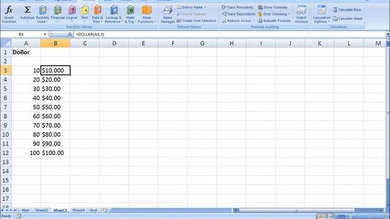Click the fx button beside the formula bar
The height and width of the screenshot is (219, 390).
(x=70, y=34)
